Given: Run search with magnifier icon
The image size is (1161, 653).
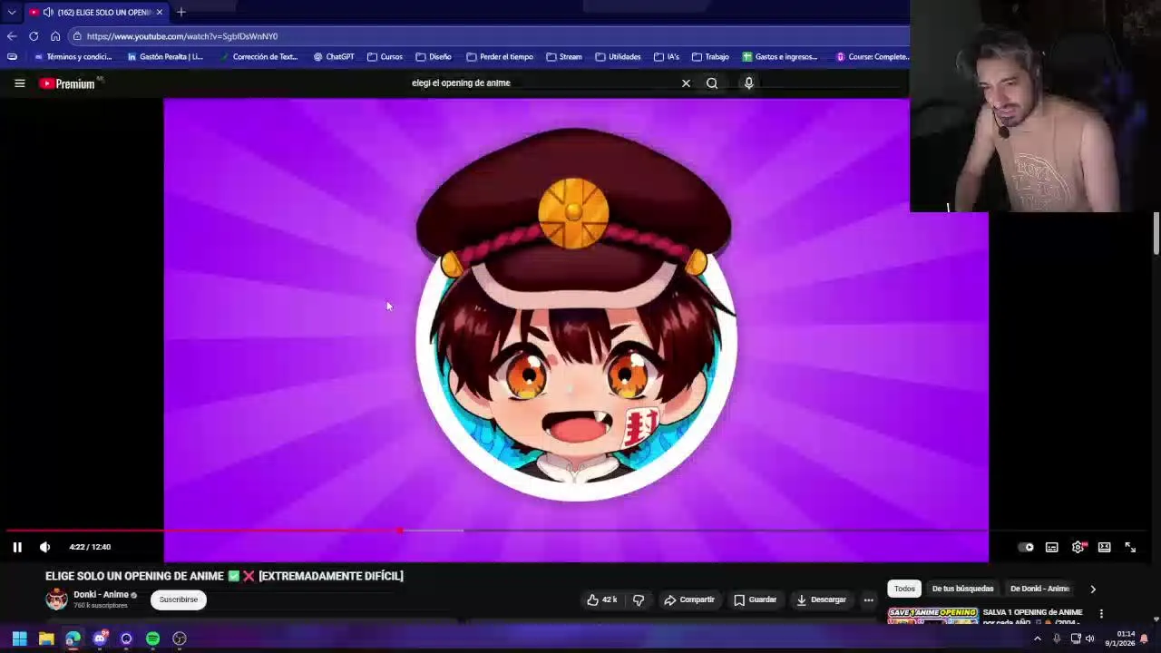Looking at the screenshot, I should (712, 83).
